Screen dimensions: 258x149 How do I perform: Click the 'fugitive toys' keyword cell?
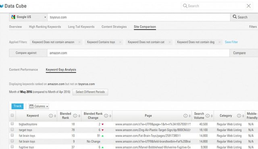pos(26,147)
